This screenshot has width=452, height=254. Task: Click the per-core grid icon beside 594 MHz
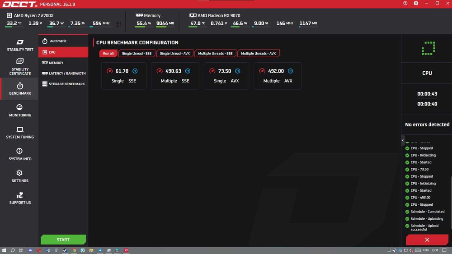(x=118, y=24)
